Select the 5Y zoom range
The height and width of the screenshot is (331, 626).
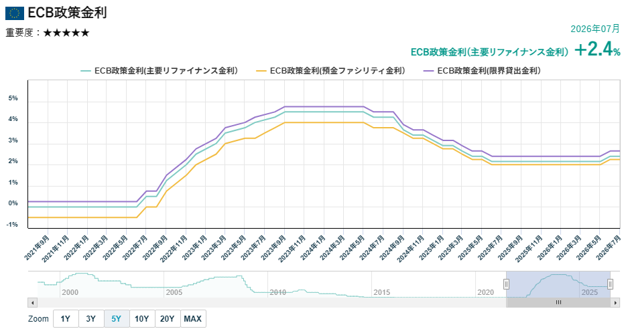(x=117, y=319)
